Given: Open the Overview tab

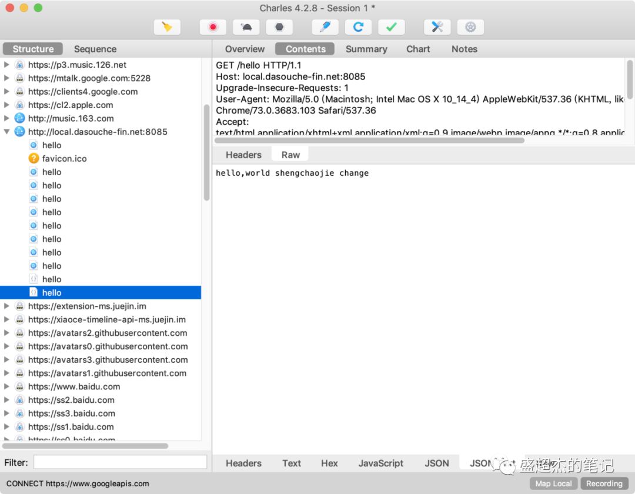Looking at the screenshot, I should click(245, 49).
